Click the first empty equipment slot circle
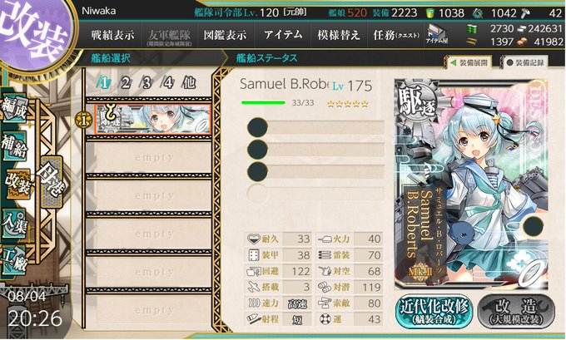The image size is (566, 340). (258, 128)
